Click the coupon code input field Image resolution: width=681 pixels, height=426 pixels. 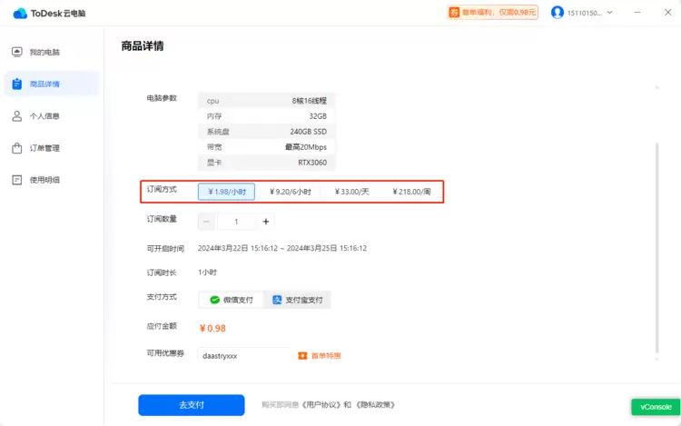pos(243,356)
